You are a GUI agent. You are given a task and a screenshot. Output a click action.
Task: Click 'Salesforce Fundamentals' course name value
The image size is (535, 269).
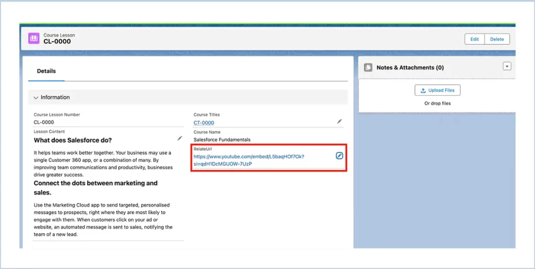click(222, 140)
